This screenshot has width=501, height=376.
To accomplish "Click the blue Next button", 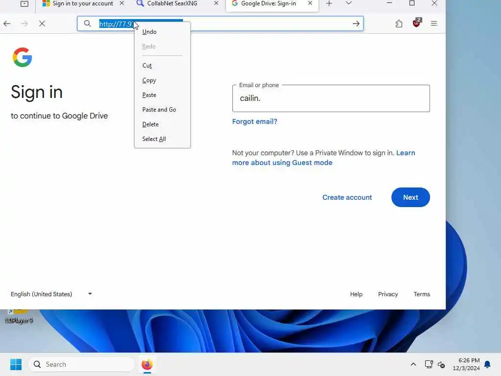I will pos(410,197).
